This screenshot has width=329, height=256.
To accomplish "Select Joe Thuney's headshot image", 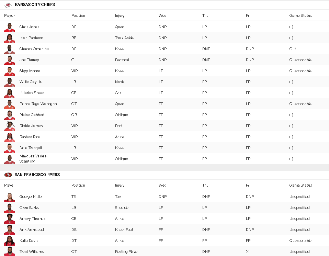I will pyautogui.click(x=10, y=60).
